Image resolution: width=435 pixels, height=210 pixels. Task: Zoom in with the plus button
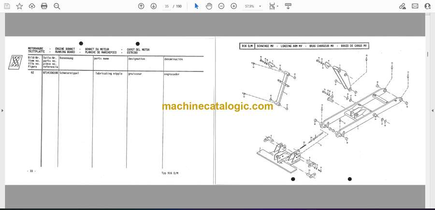click(234, 6)
